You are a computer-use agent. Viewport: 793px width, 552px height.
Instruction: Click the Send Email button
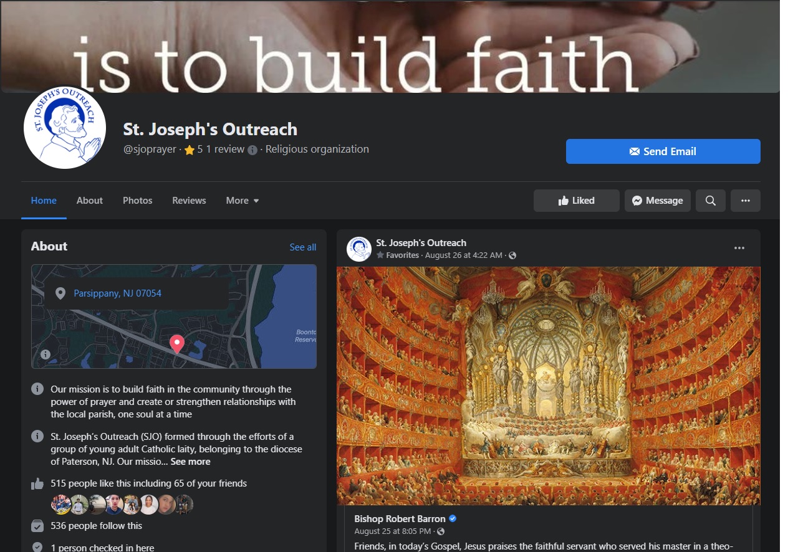coord(663,151)
